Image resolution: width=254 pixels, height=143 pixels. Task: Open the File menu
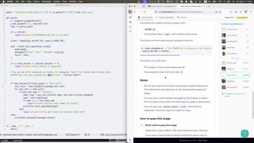click(17, 2)
